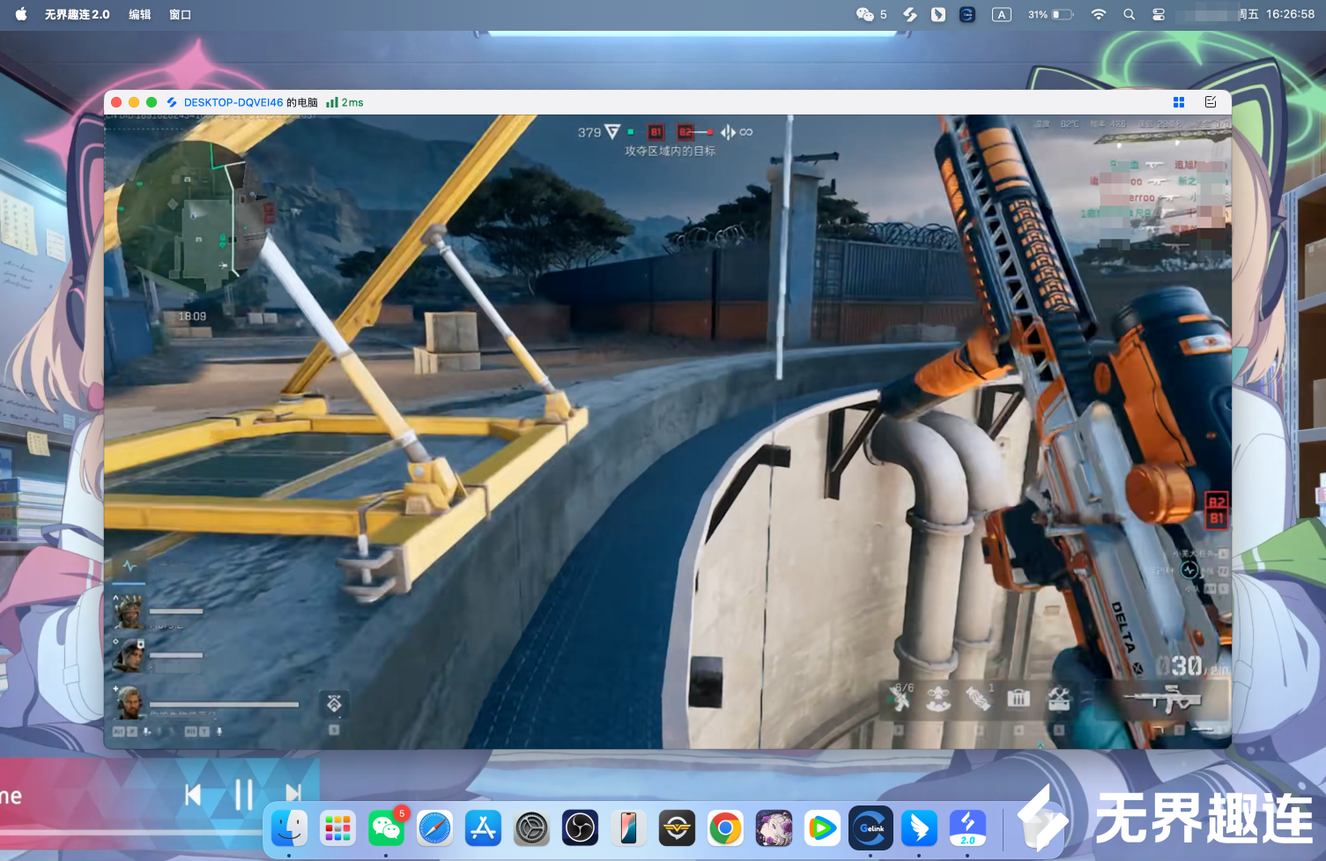Click the B2 objective marker in top HUD

685,132
